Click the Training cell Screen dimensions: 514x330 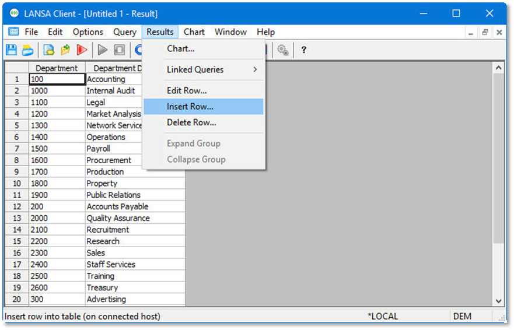click(x=135, y=276)
